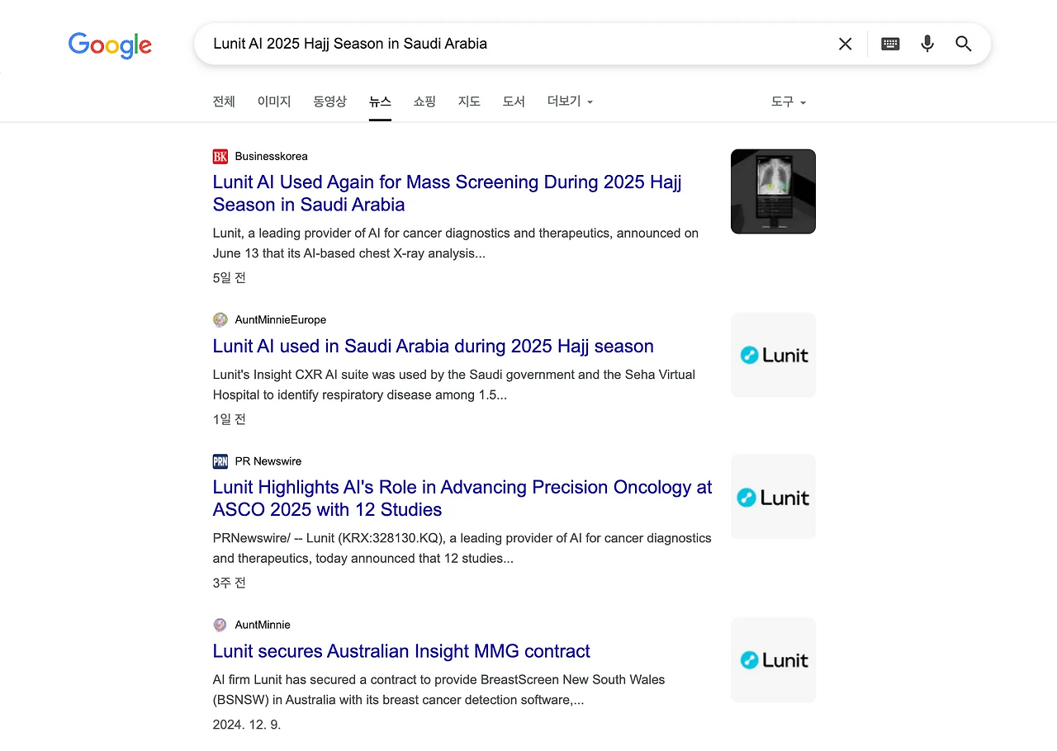Image resolution: width=1057 pixels, height=751 pixels.
Task: Click the snippet starting 'PRNewswire/ -- Lunit'
Action: click(462, 548)
